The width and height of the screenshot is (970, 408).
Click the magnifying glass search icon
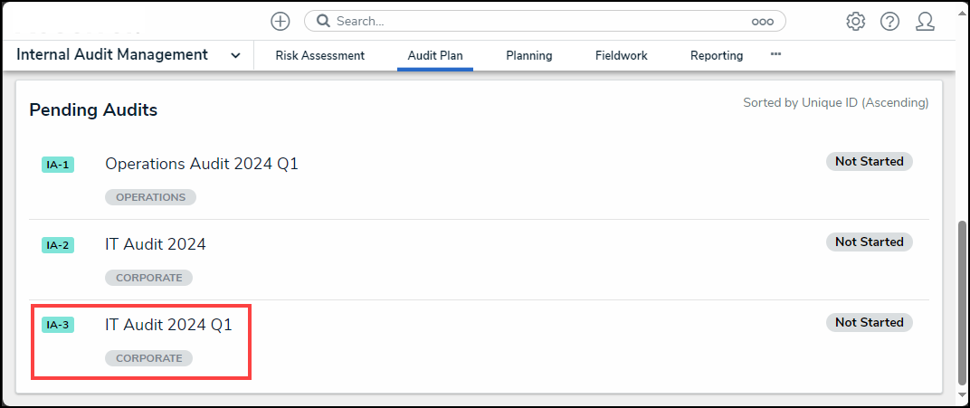pos(323,21)
